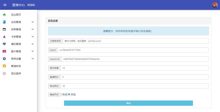Go to 管理账号 menu item
Viewport: 220px width, 112px height.
coord(16,66)
